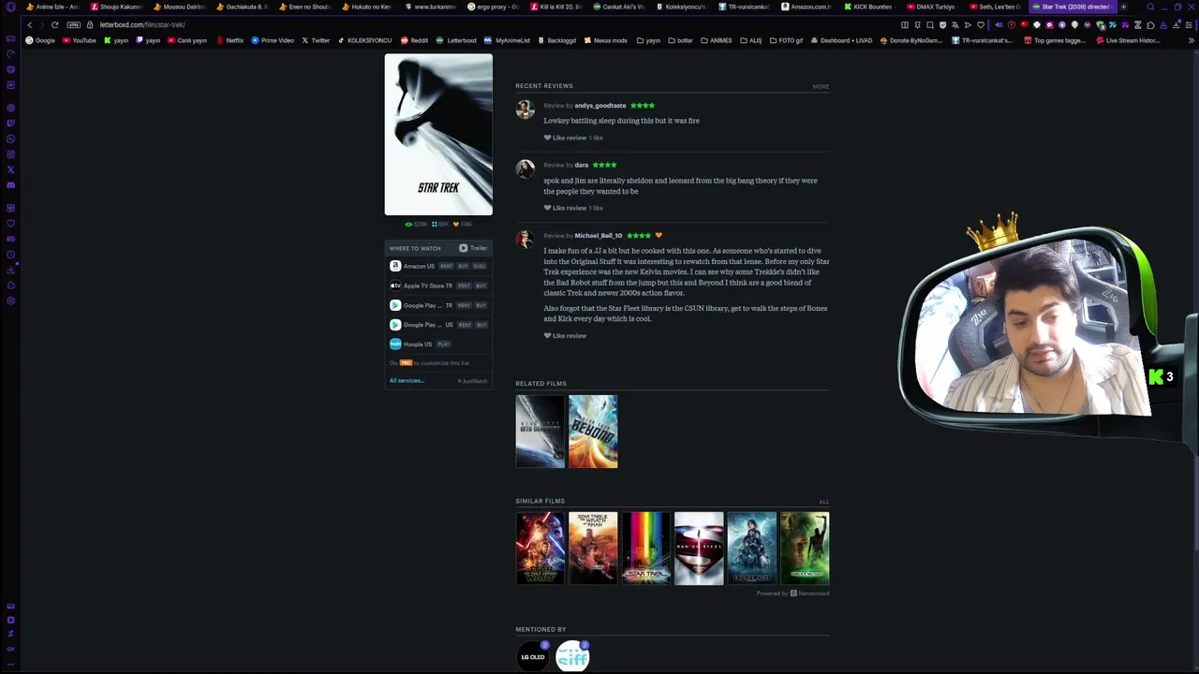Click the blue lists count icon
Viewport: 1199px width, 674px height.
(x=434, y=225)
